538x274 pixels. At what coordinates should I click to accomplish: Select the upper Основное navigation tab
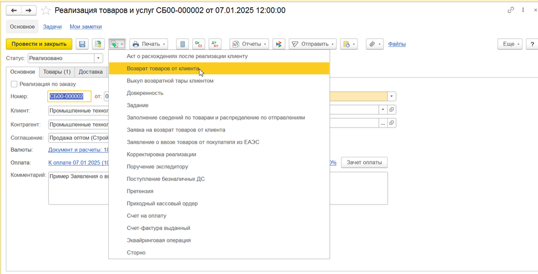tap(22, 27)
